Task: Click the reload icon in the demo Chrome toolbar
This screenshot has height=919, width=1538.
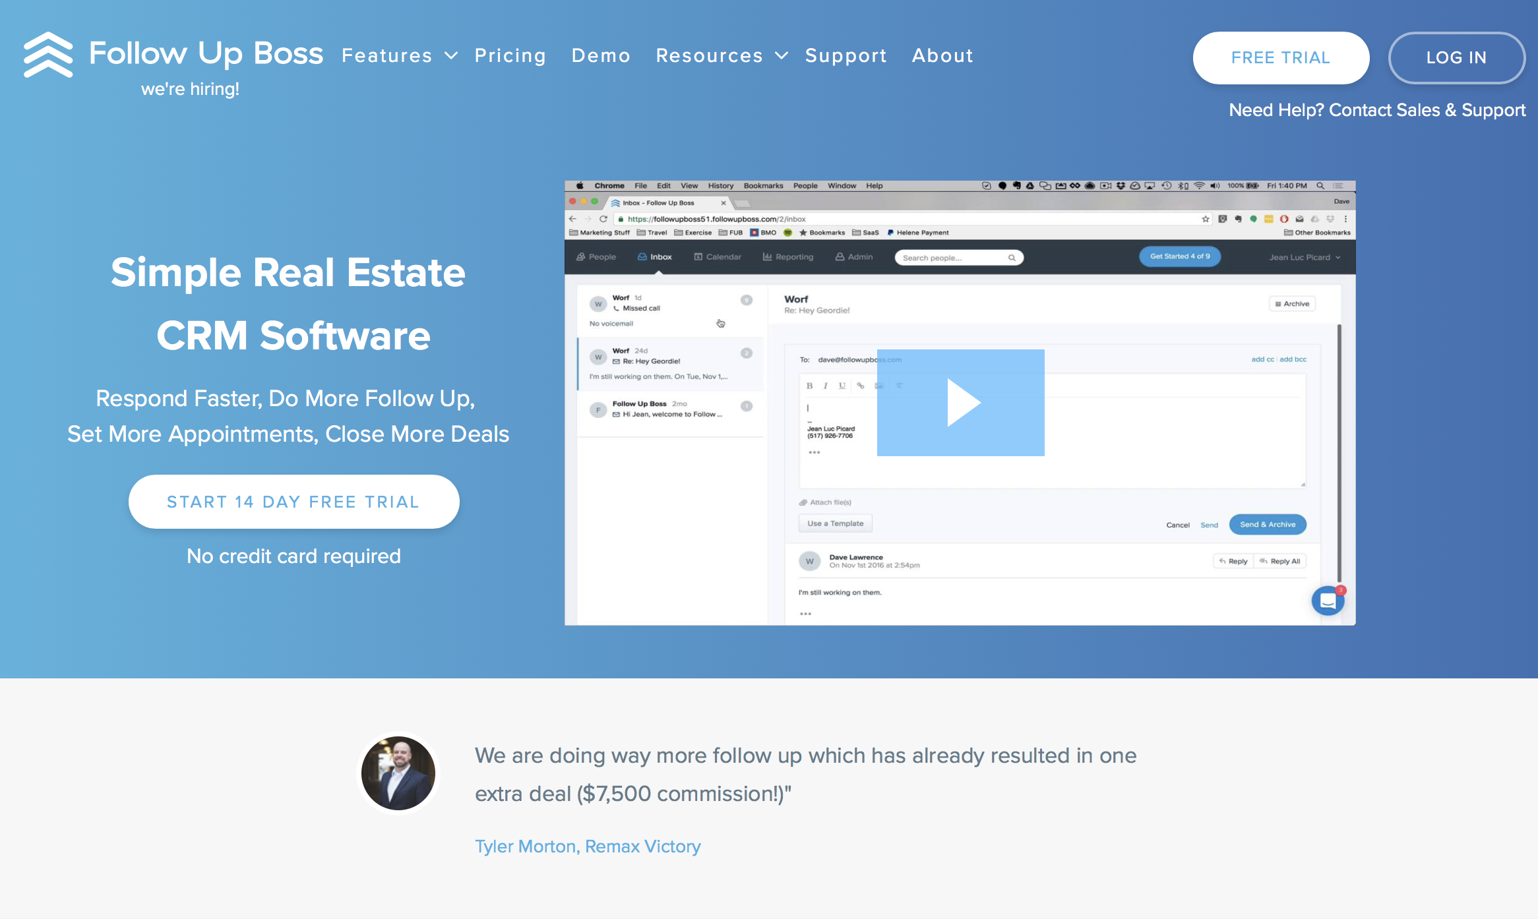Action: (603, 219)
